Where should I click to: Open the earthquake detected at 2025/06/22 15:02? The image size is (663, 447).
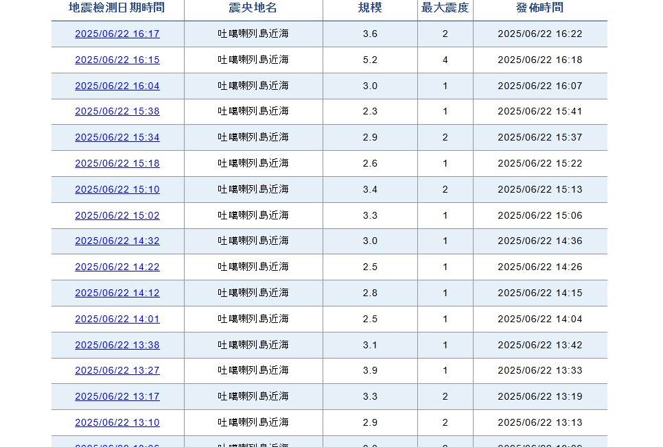(117, 216)
